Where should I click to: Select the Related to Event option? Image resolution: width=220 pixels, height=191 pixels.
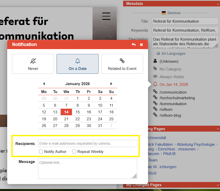(122, 64)
